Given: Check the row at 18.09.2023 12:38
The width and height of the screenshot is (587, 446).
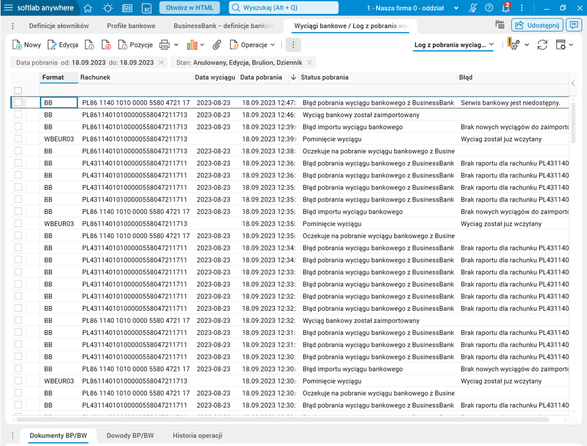Looking at the screenshot, I should pos(18,151).
